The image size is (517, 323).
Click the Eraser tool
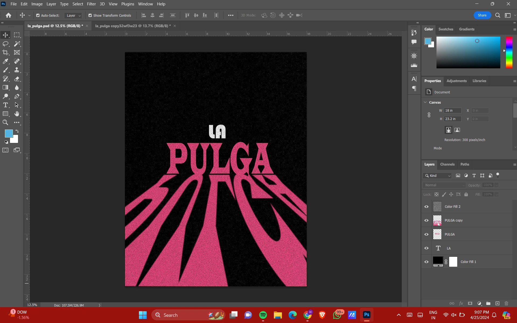tap(17, 79)
